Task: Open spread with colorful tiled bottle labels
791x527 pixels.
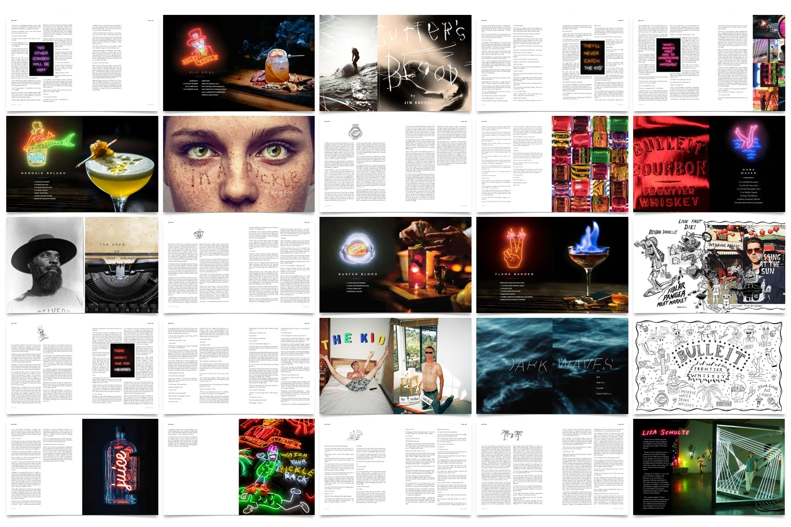Action: (x=552, y=164)
